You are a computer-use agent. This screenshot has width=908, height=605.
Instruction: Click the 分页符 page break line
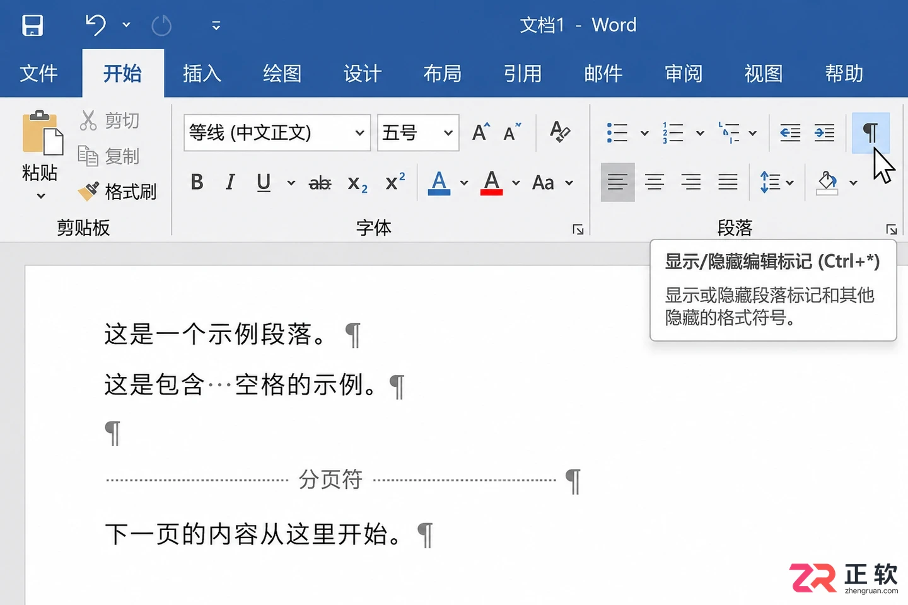tap(331, 480)
